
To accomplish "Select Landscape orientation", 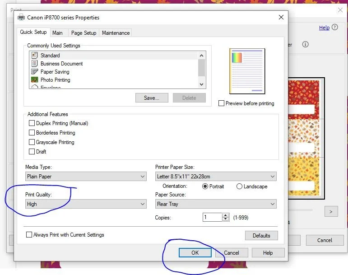I will [x=239, y=186].
